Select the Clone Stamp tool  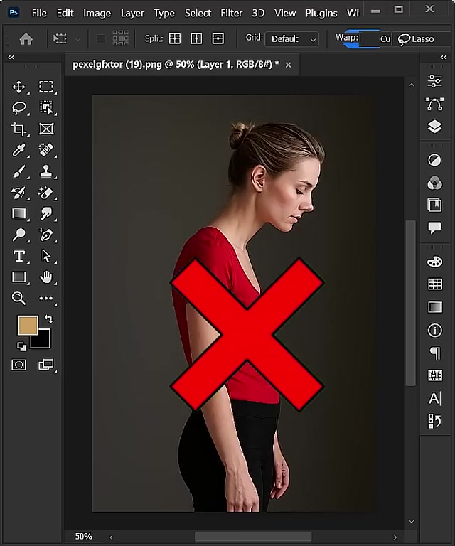(x=46, y=171)
